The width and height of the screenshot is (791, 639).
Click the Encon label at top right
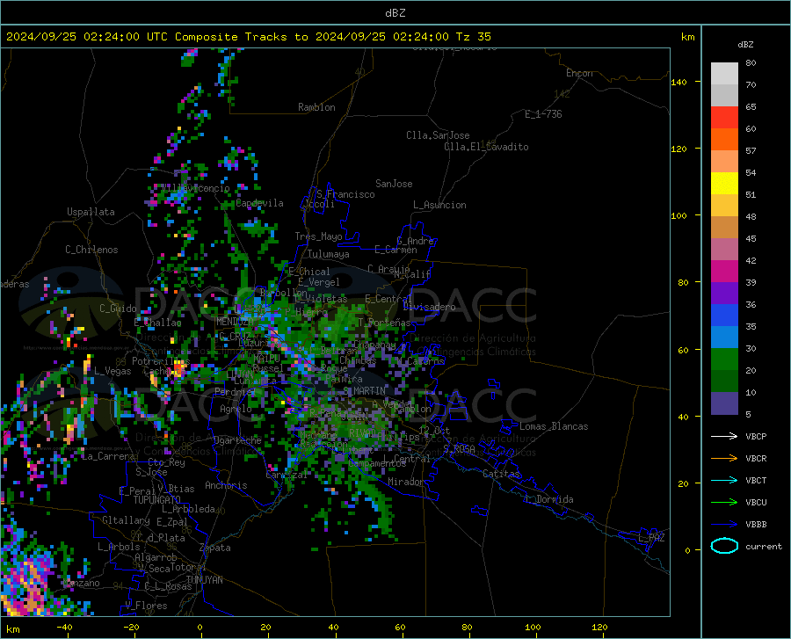pyautogui.click(x=579, y=73)
